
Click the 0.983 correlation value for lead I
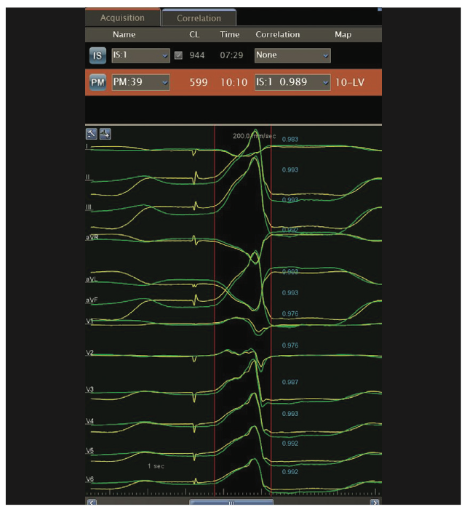(290, 140)
